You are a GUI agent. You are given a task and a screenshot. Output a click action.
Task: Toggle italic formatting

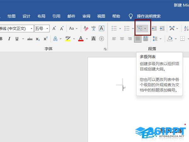9,39
